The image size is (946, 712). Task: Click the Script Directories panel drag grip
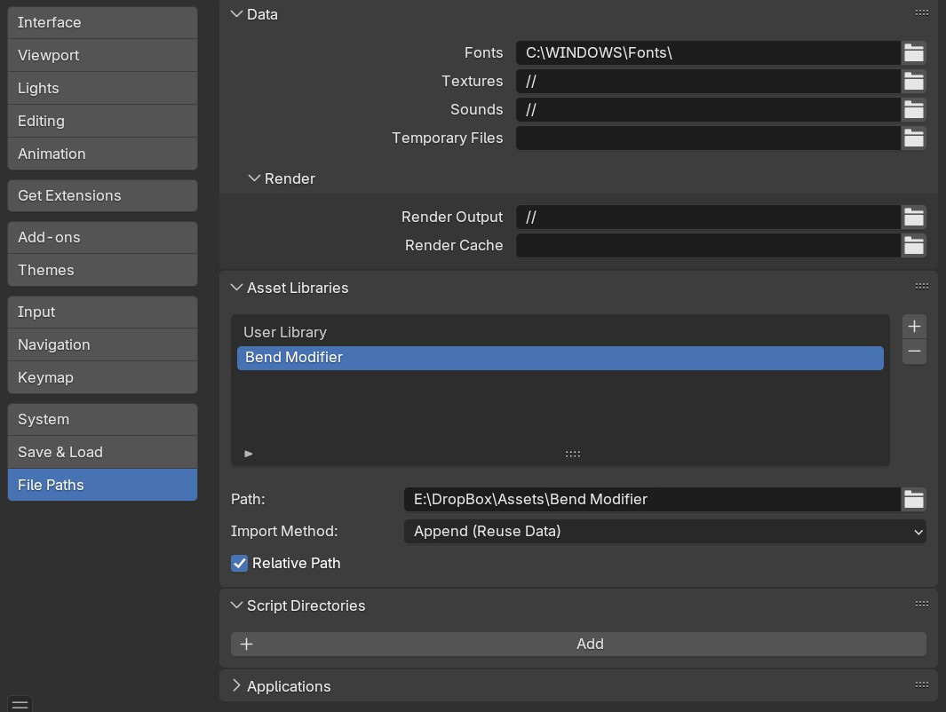[921, 604]
